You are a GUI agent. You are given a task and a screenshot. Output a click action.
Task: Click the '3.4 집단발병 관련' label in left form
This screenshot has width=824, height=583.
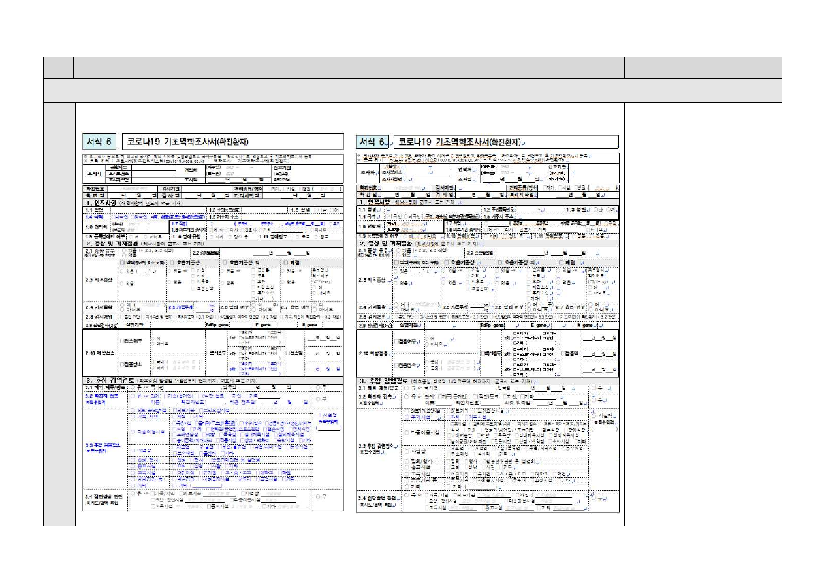104,497
